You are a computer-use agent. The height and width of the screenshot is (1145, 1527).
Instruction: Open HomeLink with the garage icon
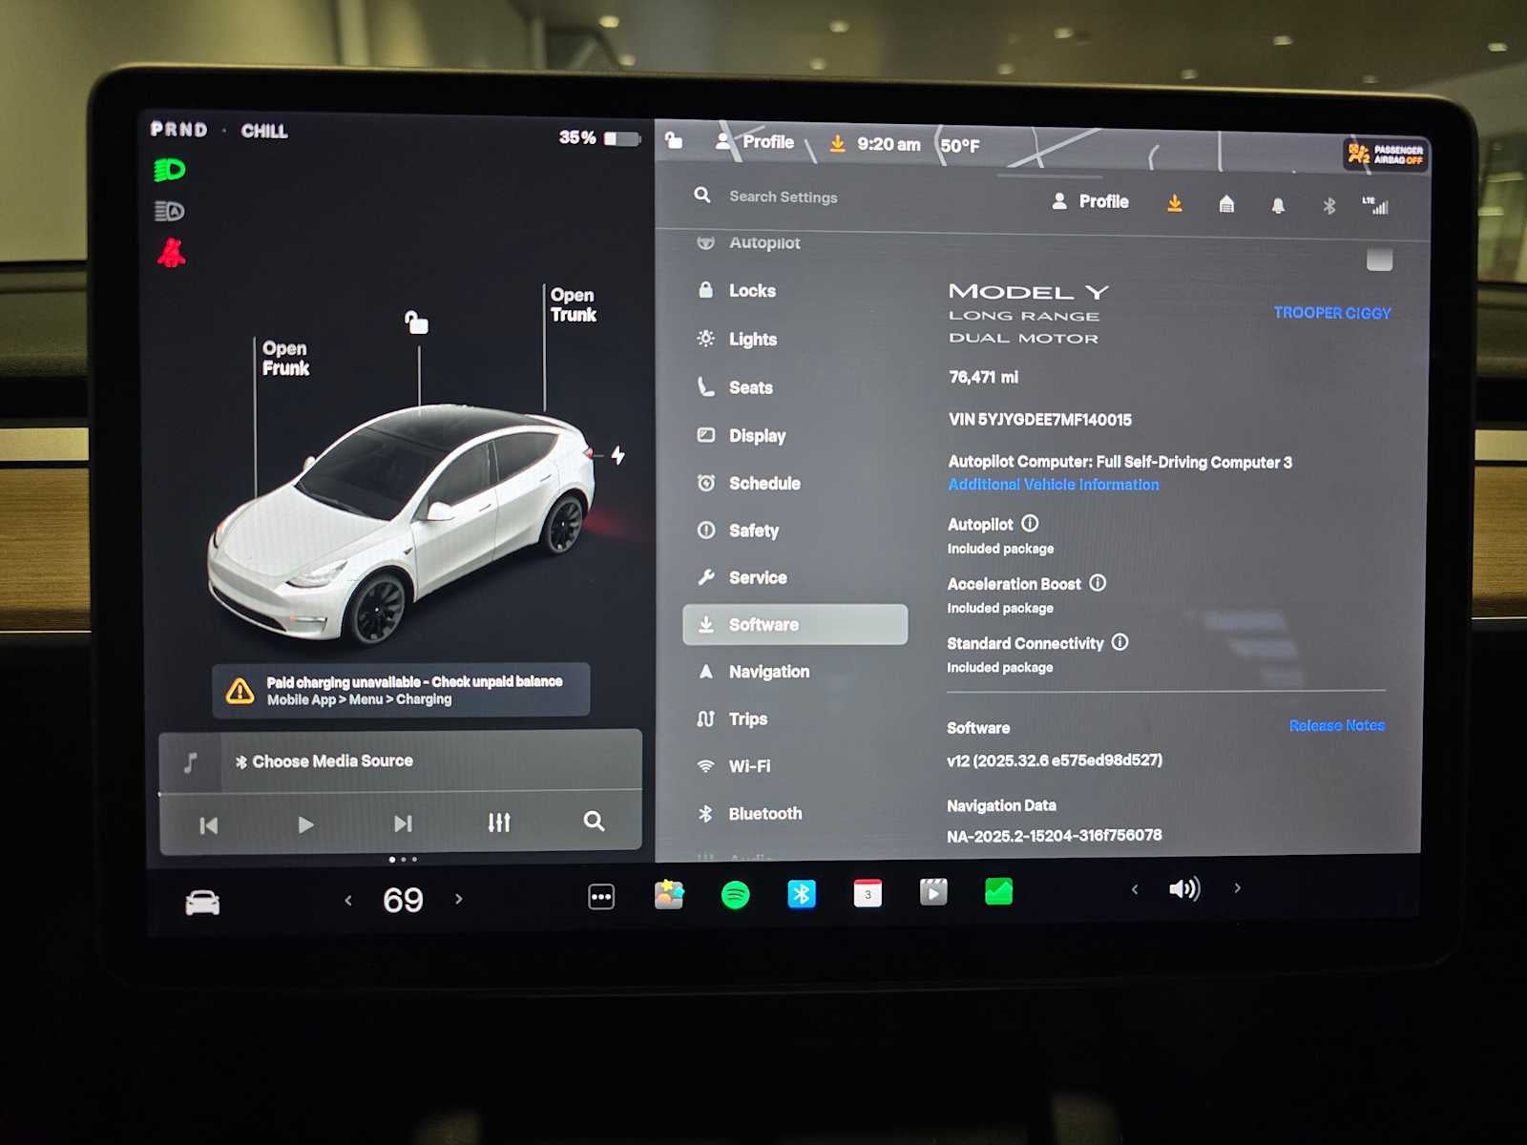point(1226,203)
